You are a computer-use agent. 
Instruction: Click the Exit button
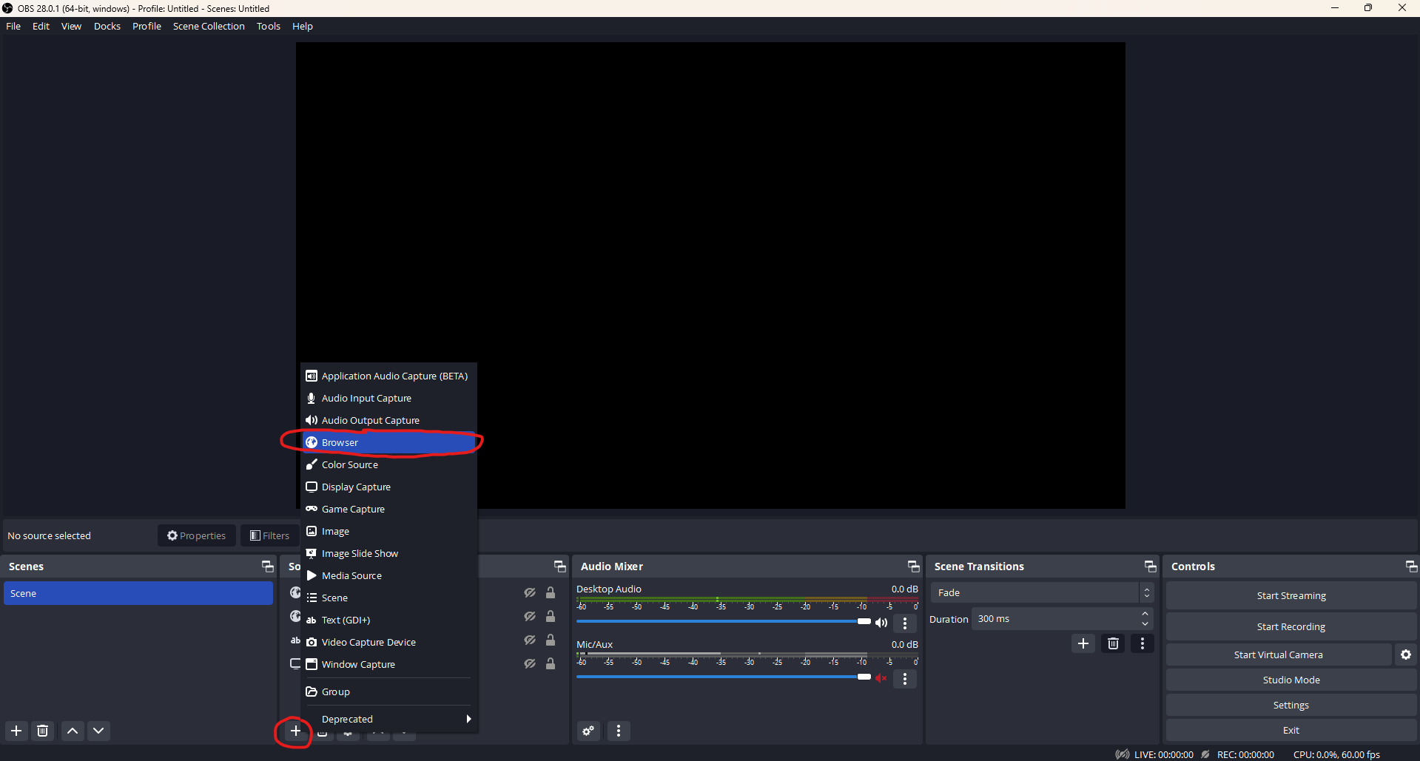(x=1291, y=730)
